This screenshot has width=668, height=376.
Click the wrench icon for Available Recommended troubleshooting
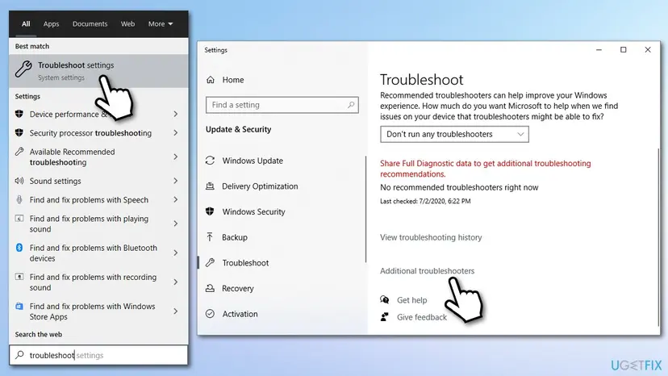tap(19, 152)
